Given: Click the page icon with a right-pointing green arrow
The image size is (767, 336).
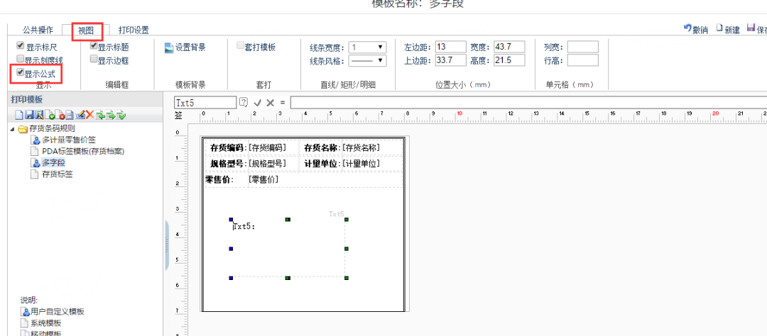Looking at the screenshot, I should [x=111, y=116].
